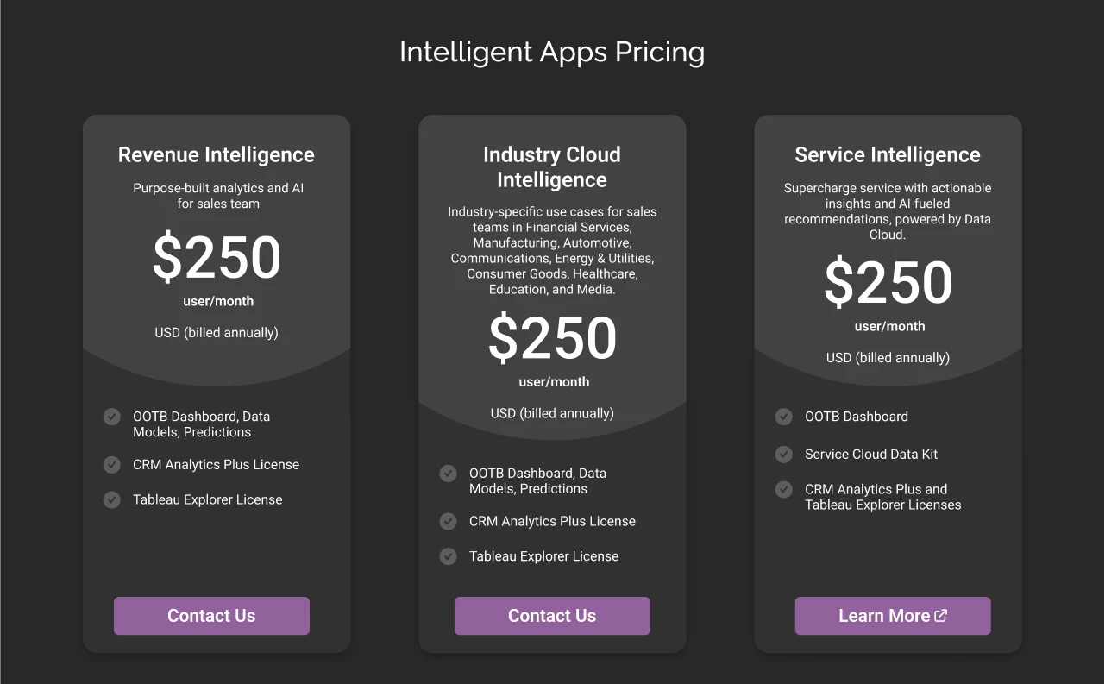Image resolution: width=1105 pixels, height=684 pixels.
Task: Click the checkmark beside Tableau Explorer License
Action: click(111, 499)
